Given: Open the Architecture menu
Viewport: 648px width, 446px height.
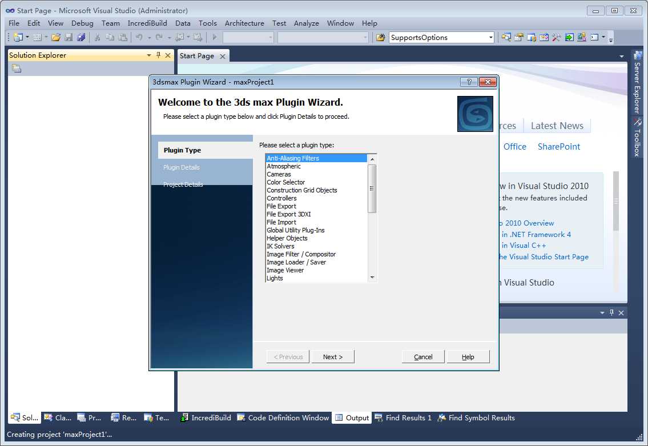Looking at the screenshot, I should tap(244, 23).
